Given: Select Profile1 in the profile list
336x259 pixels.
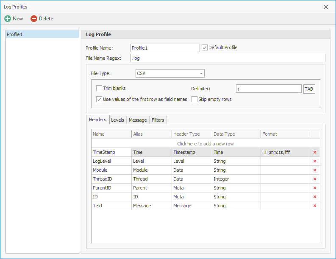Looking at the screenshot, I should pos(42,34).
